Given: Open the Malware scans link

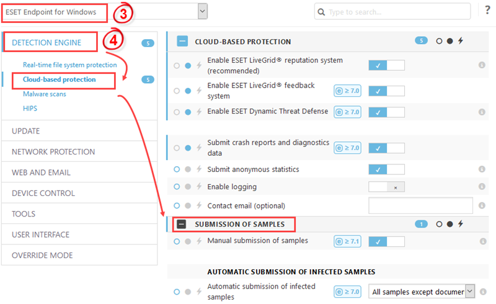Looking at the screenshot, I should click(x=45, y=94).
